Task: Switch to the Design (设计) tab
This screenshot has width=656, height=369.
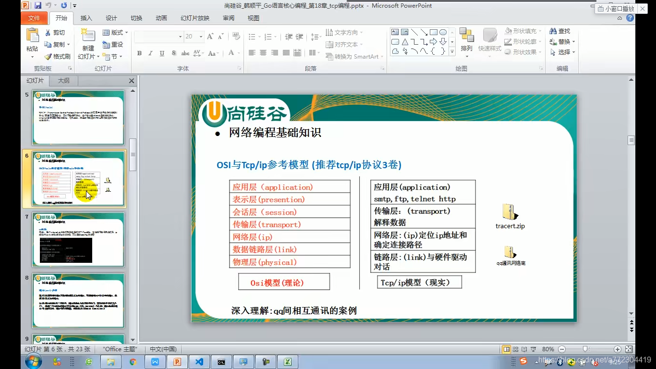Action: pyautogui.click(x=111, y=18)
